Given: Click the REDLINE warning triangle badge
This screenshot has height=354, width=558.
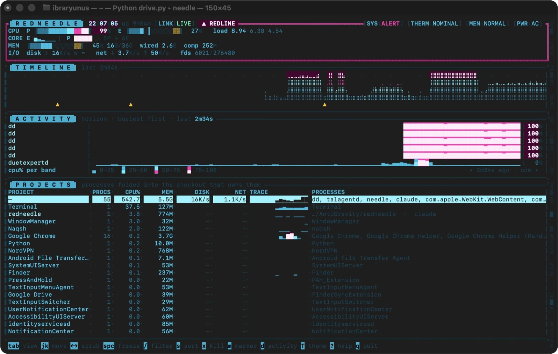Looking at the screenshot, I should [x=219, y=23].
